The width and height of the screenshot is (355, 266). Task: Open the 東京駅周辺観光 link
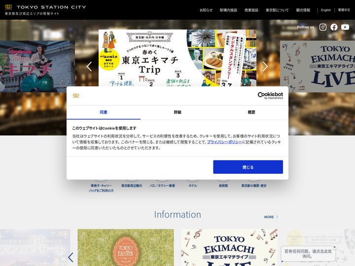click(132, 186)
